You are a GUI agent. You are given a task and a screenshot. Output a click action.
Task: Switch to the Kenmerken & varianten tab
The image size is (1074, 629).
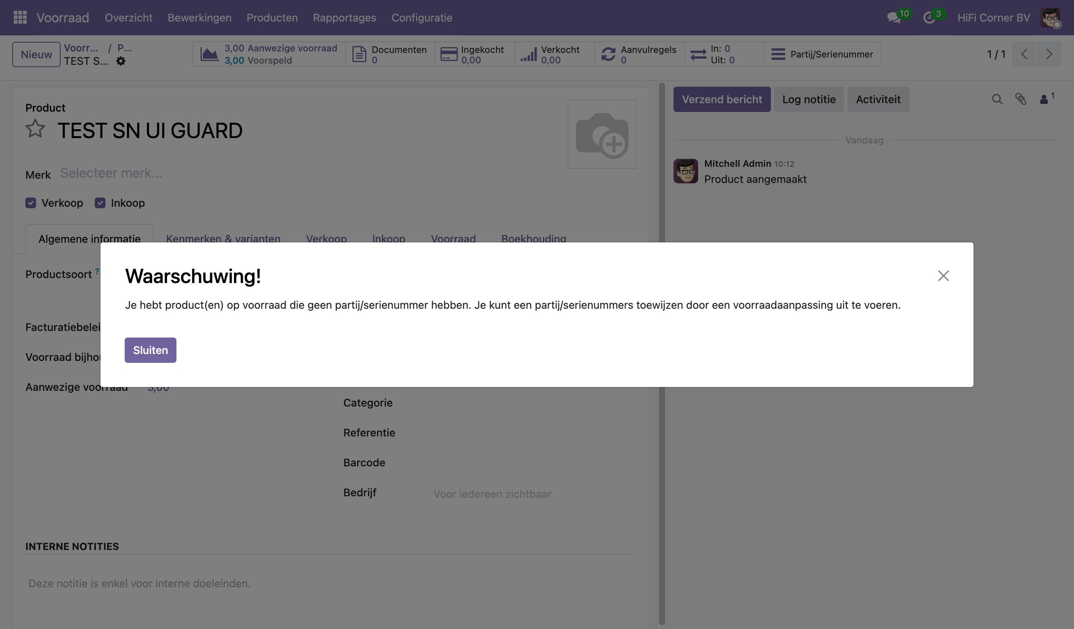pyautogui.click(x=223, y=239)
